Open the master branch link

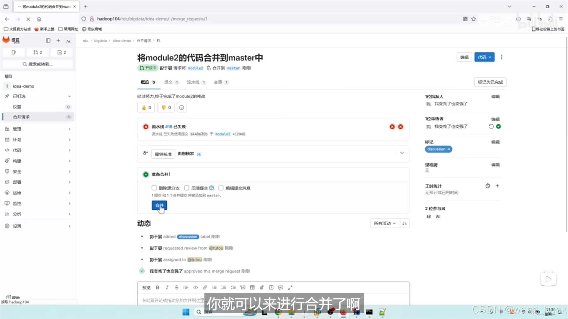point(233,68)
